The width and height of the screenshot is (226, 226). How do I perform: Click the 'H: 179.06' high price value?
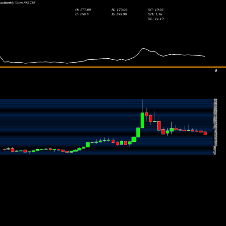[x=119, y=10]
